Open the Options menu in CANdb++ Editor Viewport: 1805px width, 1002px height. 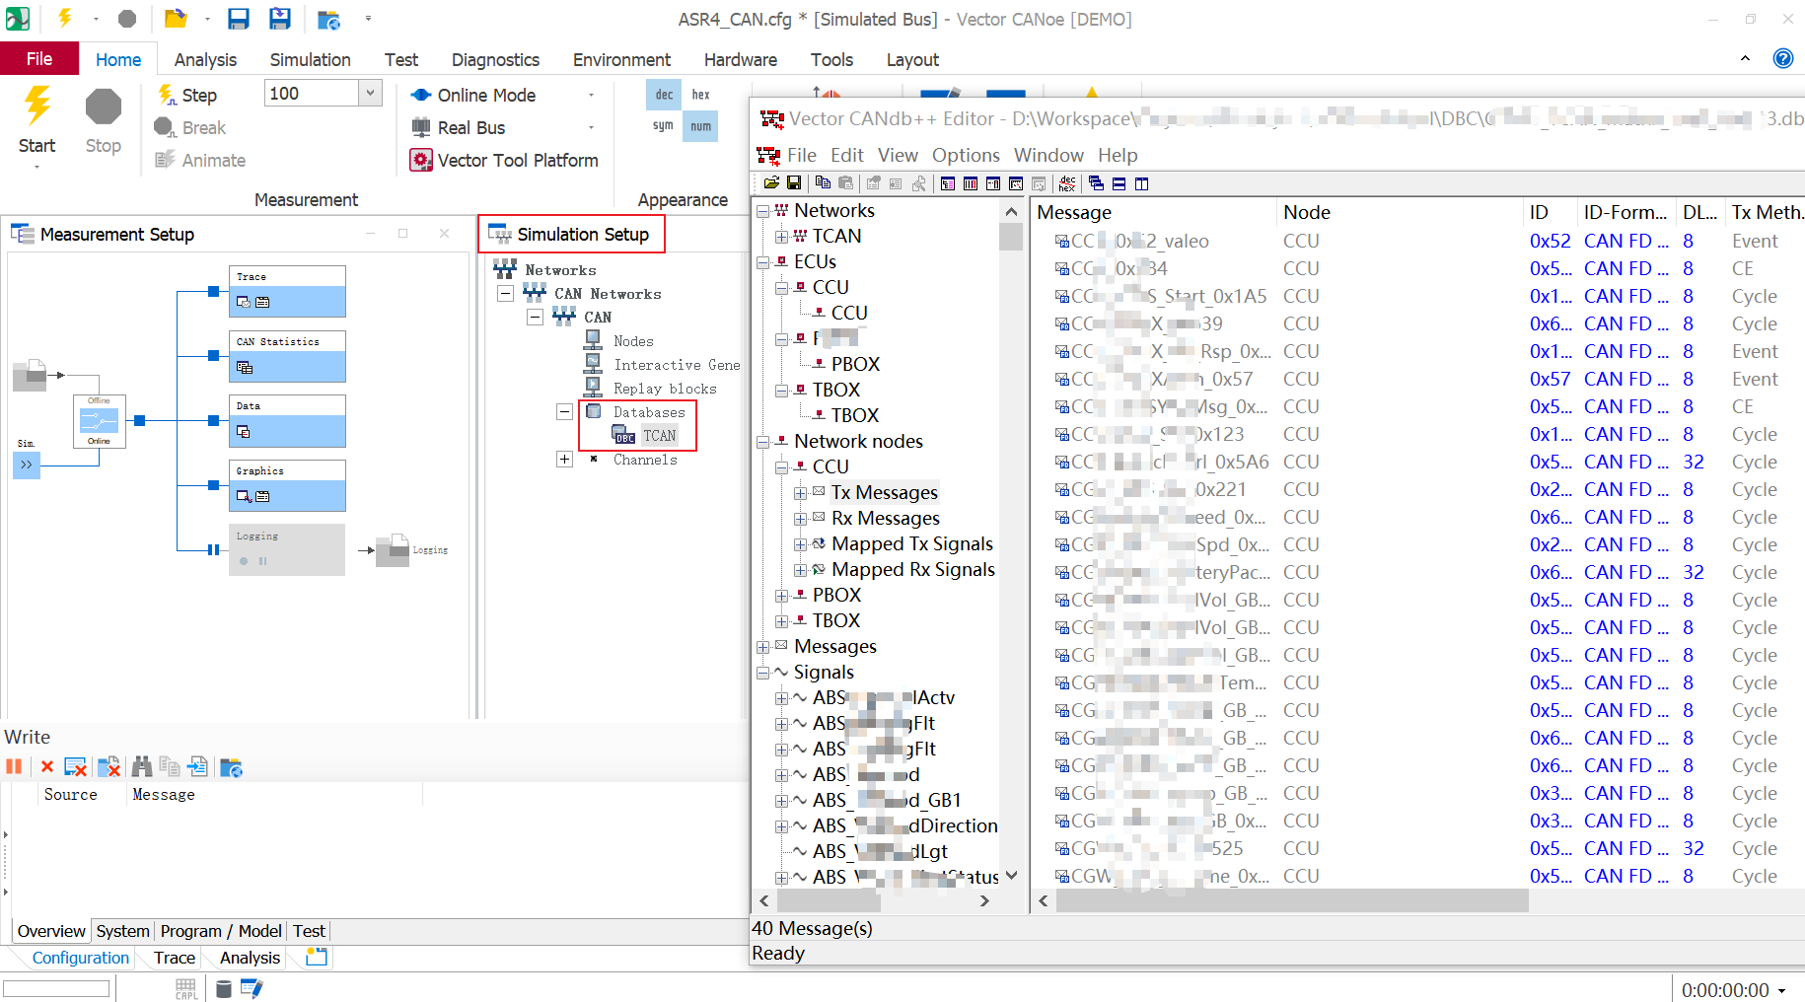tap(966, 155)
